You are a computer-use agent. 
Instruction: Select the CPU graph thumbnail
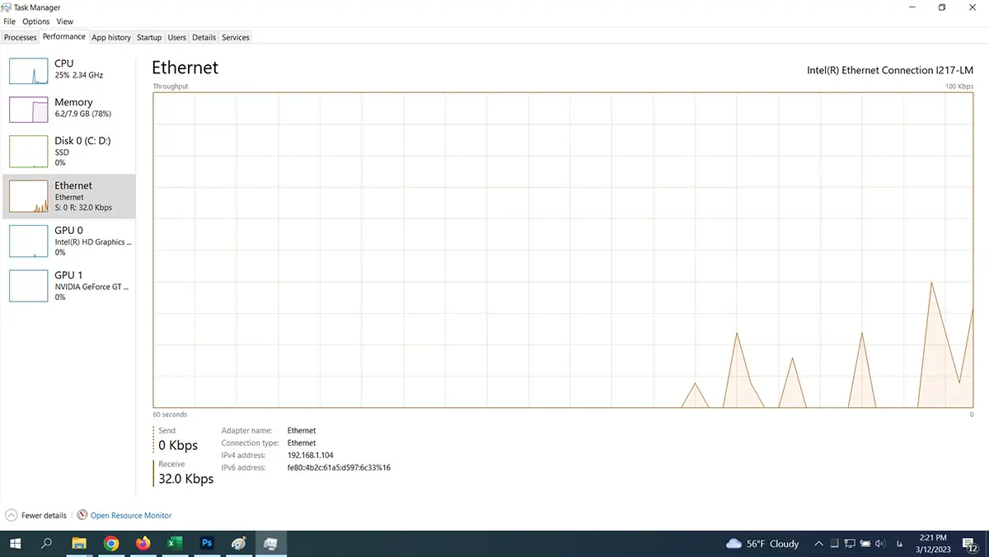pos(29,71)
